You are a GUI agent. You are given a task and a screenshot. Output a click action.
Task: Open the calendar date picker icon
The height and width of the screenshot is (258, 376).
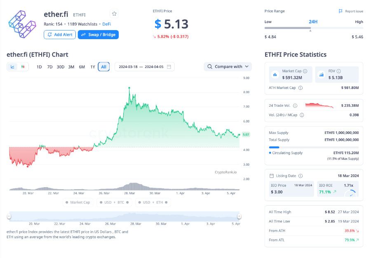(x=169, y=67)
